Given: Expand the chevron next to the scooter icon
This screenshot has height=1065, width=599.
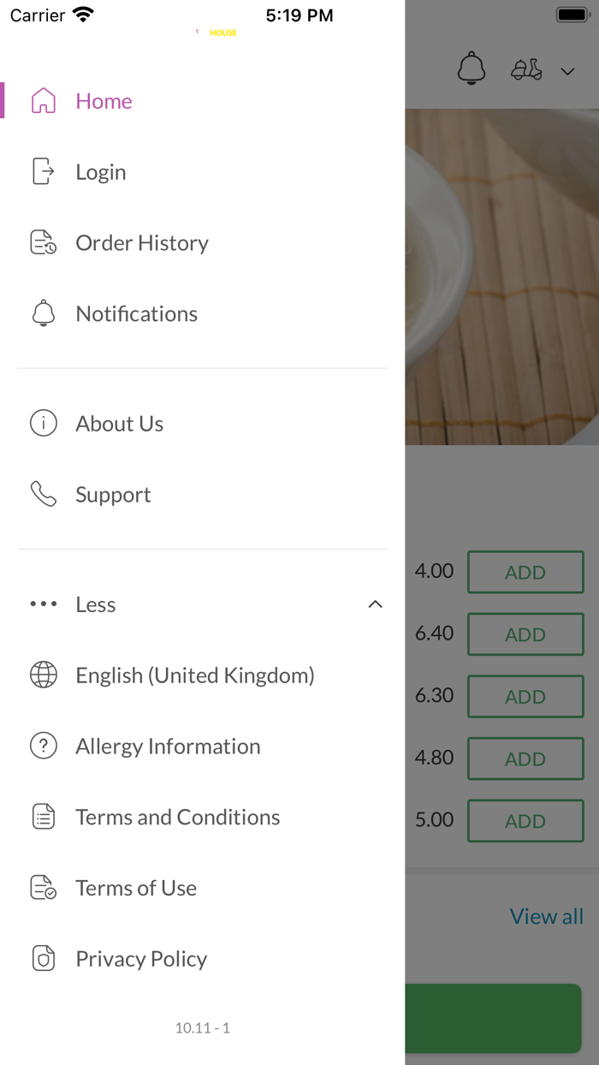Looking at the screenshot, I should pyautogui.click(x=568, y=72).
